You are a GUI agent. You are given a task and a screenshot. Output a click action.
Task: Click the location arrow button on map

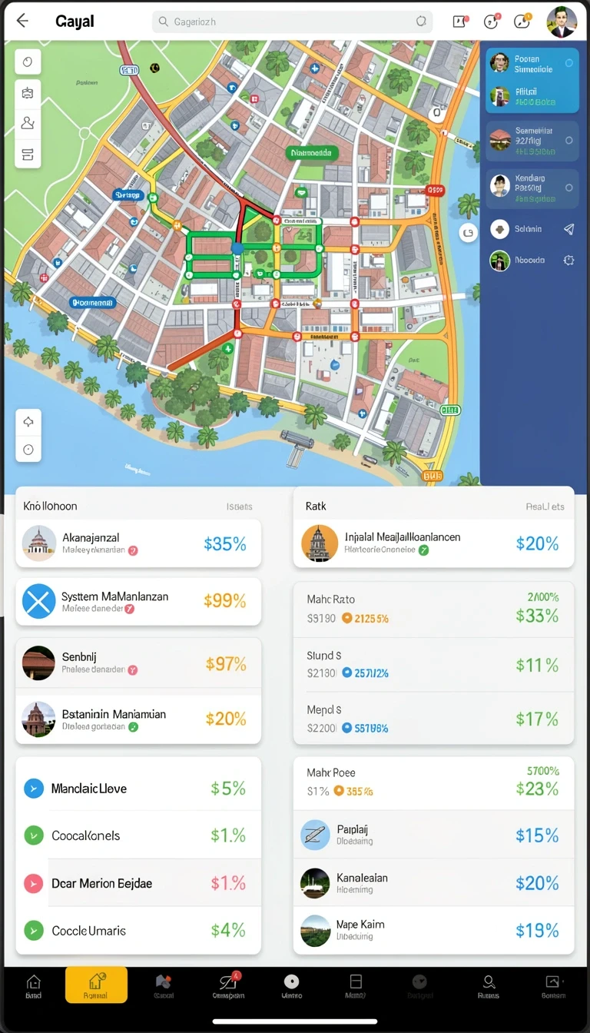click(x=28, y=422)
